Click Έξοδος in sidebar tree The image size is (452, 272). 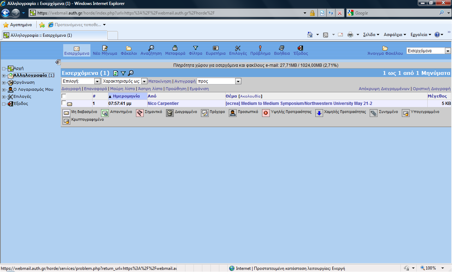(21, 104)
